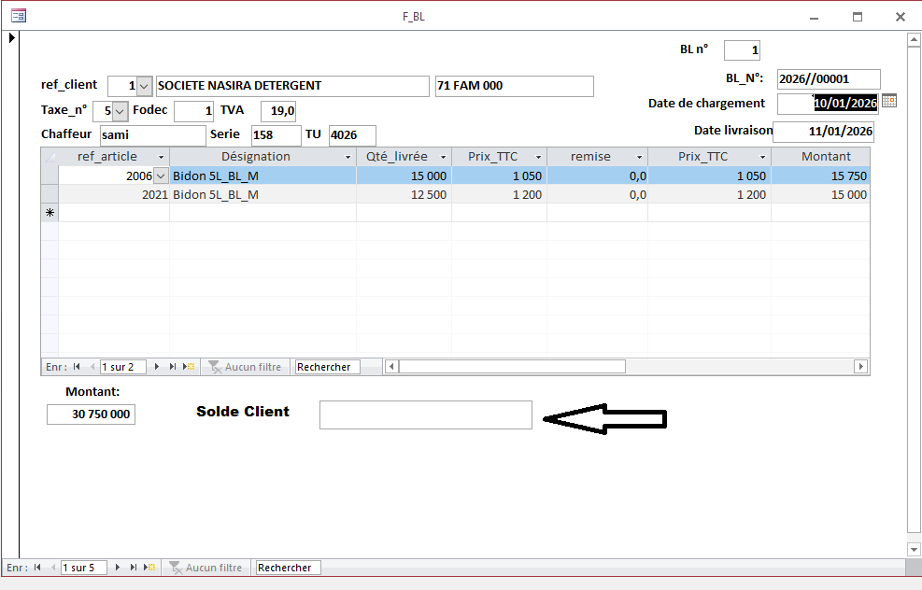Click the subform horizontal scrollbar right arrow
Viewport: 922px width, 590px height.
(x=860, y=367)
